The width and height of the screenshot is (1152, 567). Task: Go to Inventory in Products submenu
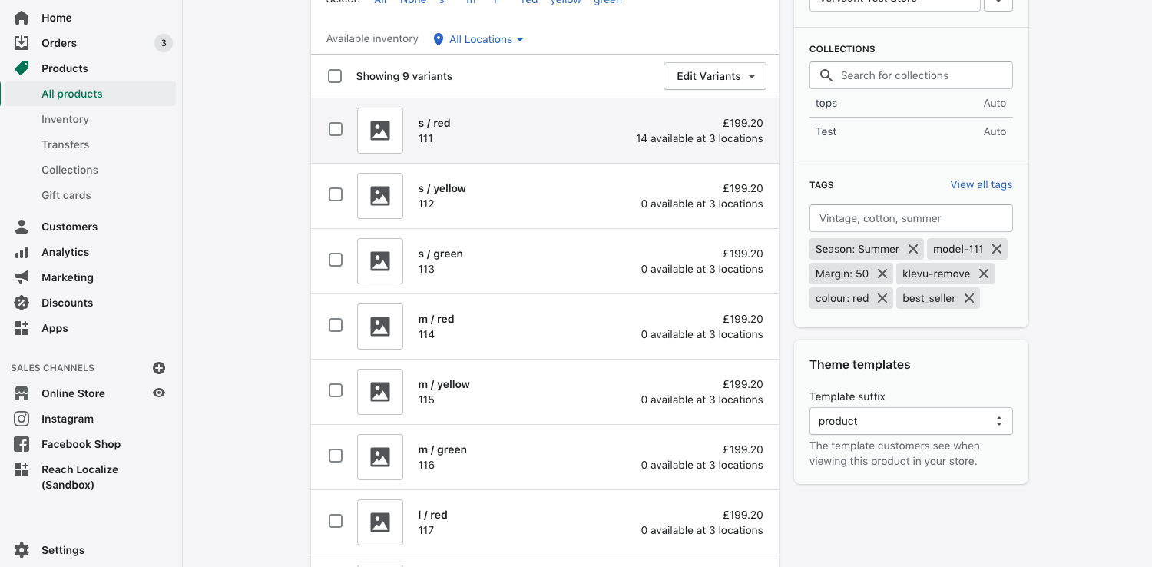tap(65, 119)
